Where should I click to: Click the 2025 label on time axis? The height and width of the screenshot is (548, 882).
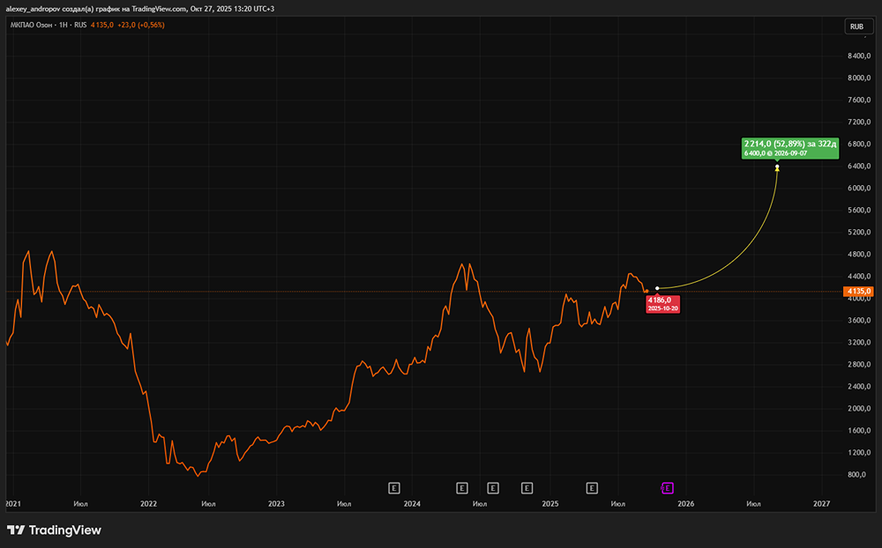550,504
